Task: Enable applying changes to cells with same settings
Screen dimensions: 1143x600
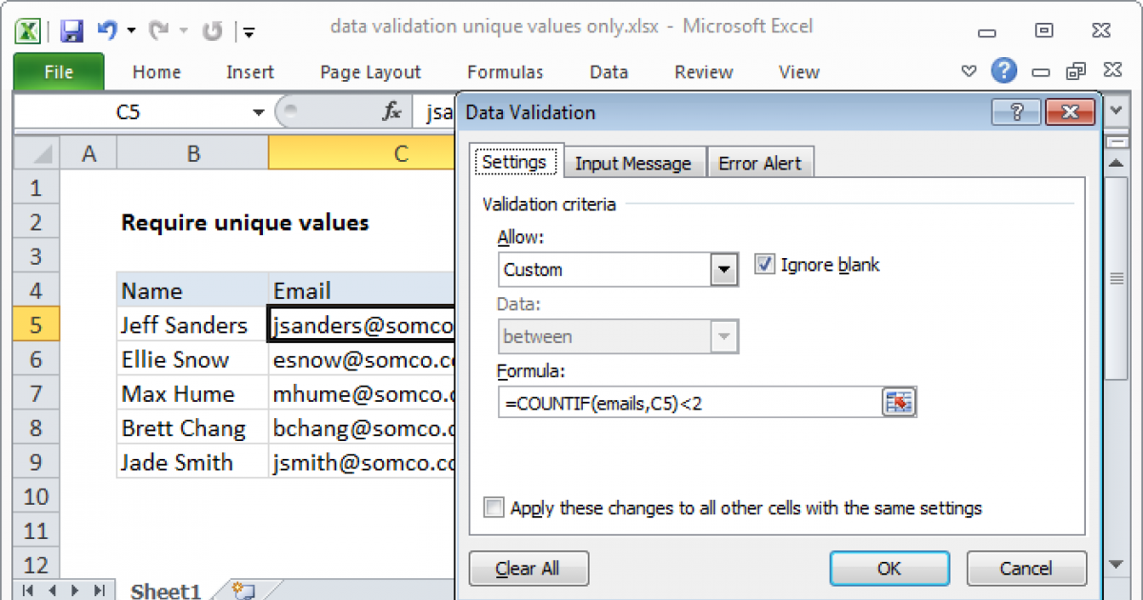Action: click(x=493, y=508)
